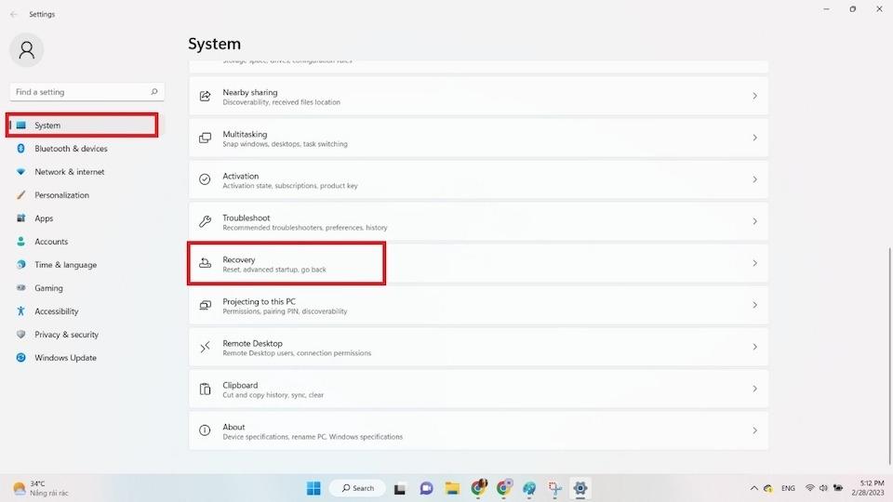Click the Clipboard icon

205,390
